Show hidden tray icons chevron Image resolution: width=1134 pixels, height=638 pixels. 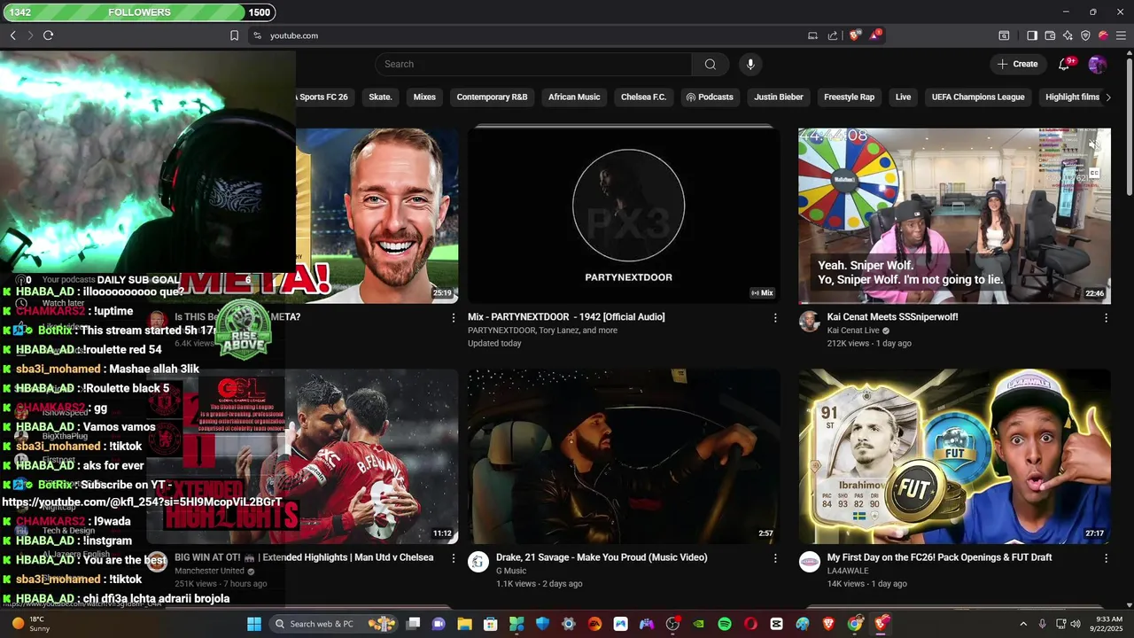1023,624
